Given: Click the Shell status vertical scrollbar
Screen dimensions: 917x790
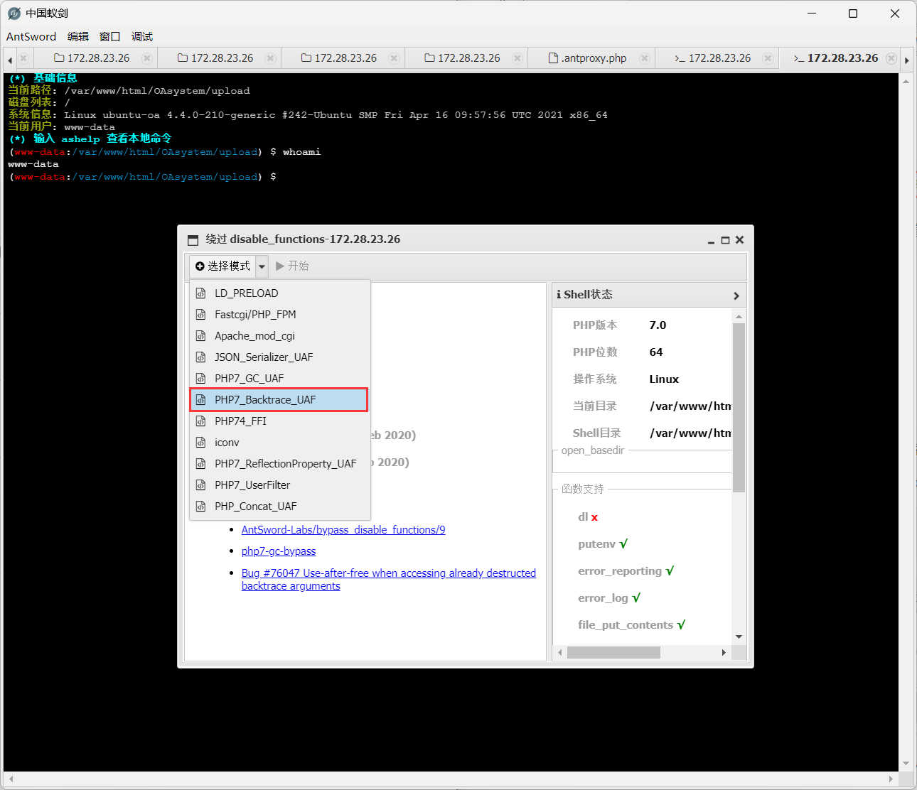Looking at the screenshot, I should point(739,408).
